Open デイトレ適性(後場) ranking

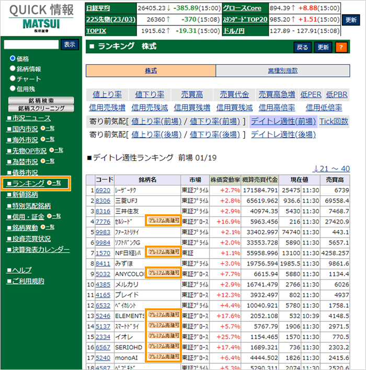(x=283, y=134)
